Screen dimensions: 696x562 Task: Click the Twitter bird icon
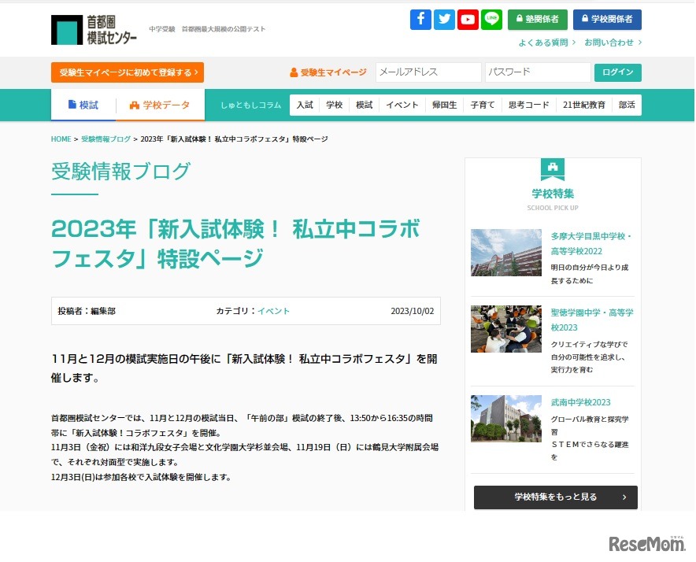point(444,19)
